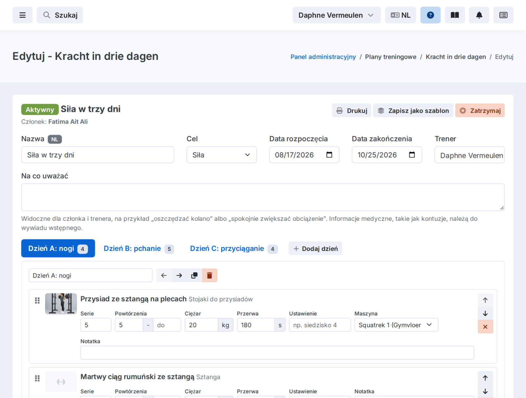Expand the Cel dropdown showing Siła
The height and width of the screenshot is (398, 526).
coord(222,155)
